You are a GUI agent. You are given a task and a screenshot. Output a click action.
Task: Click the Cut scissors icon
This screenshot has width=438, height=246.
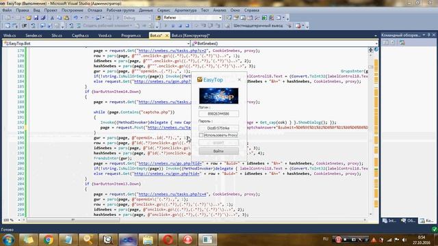(x=52, y=18)
